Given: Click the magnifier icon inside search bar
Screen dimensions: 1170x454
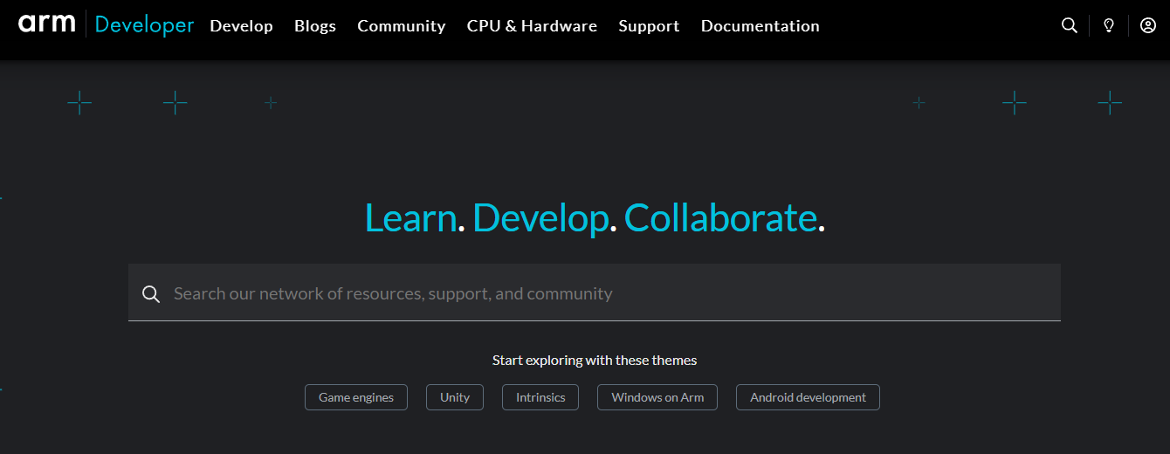Looking at the screenshot, I should tap(151, 294).
